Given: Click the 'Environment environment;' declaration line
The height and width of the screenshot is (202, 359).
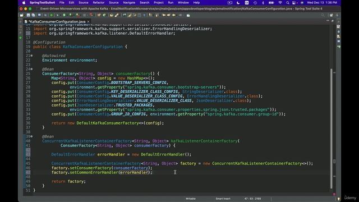Looking at the screenshot, I should coord(70,60).
